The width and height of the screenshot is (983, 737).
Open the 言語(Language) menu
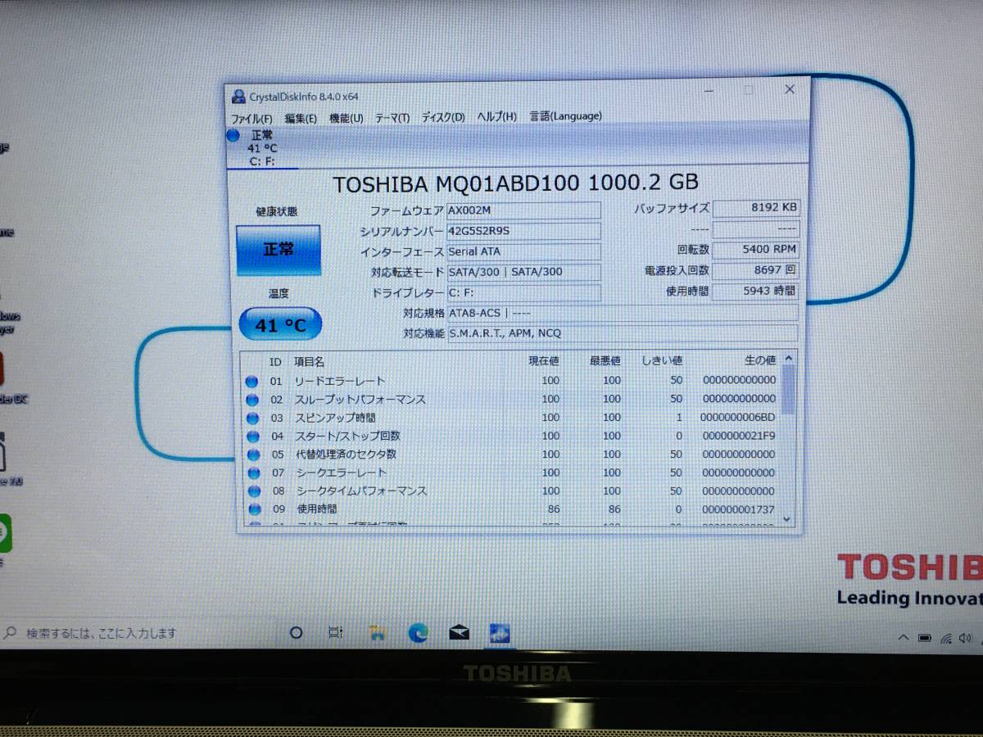(x=566, y=116)
